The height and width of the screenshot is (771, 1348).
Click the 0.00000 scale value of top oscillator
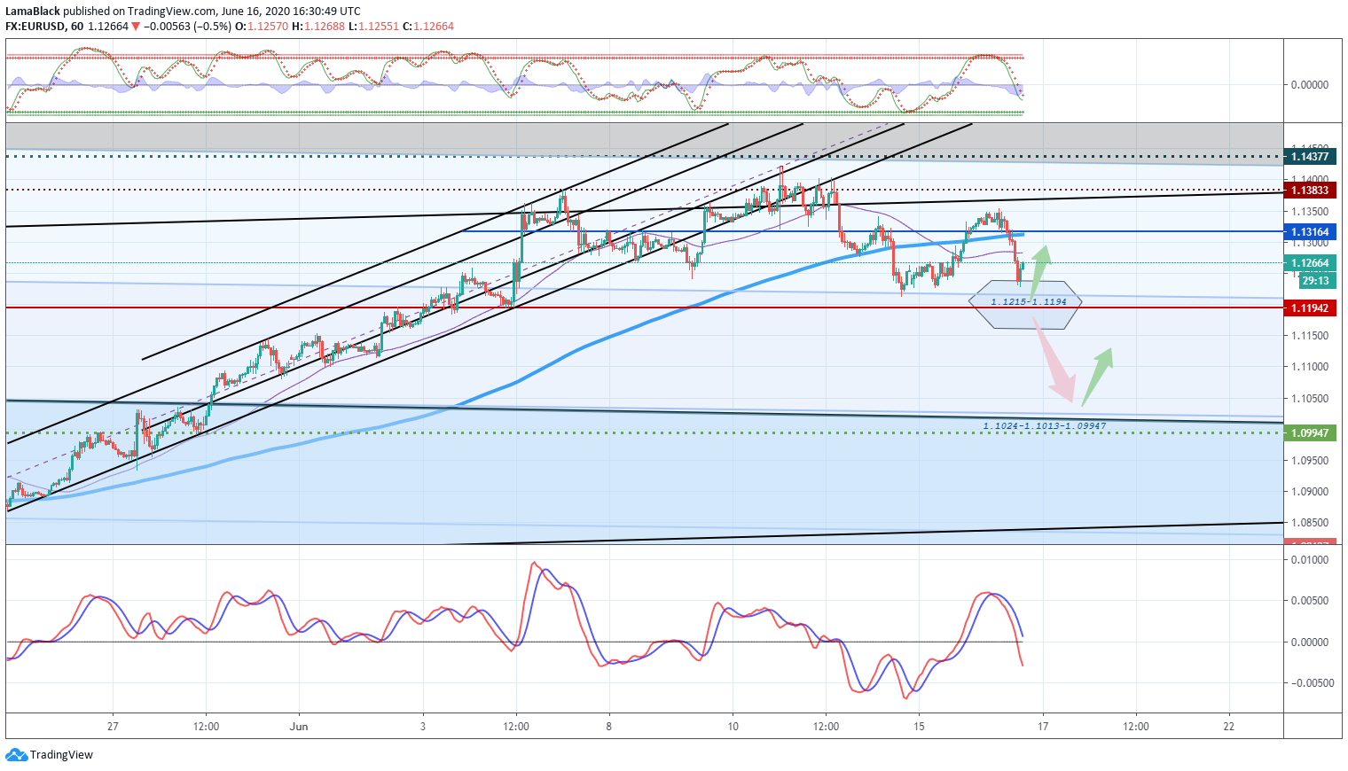coord(1310,85)
